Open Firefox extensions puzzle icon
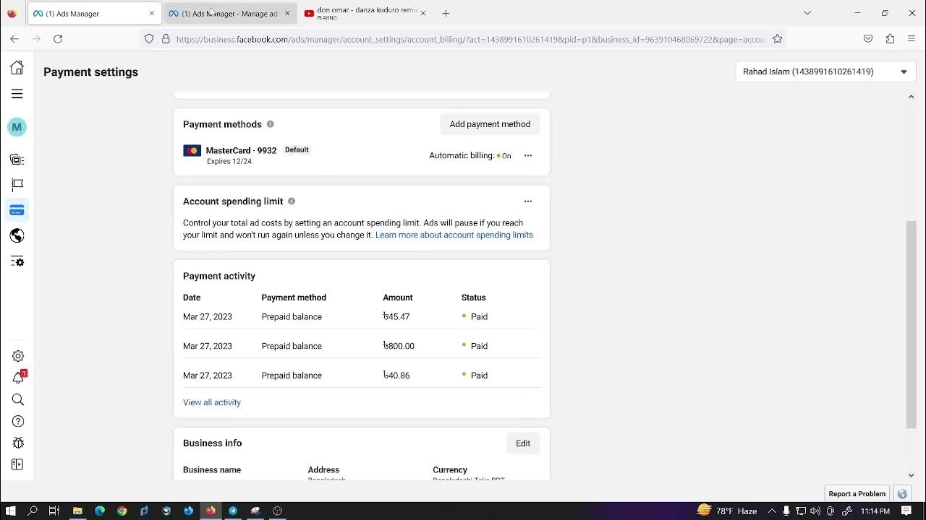 (890, 39)
